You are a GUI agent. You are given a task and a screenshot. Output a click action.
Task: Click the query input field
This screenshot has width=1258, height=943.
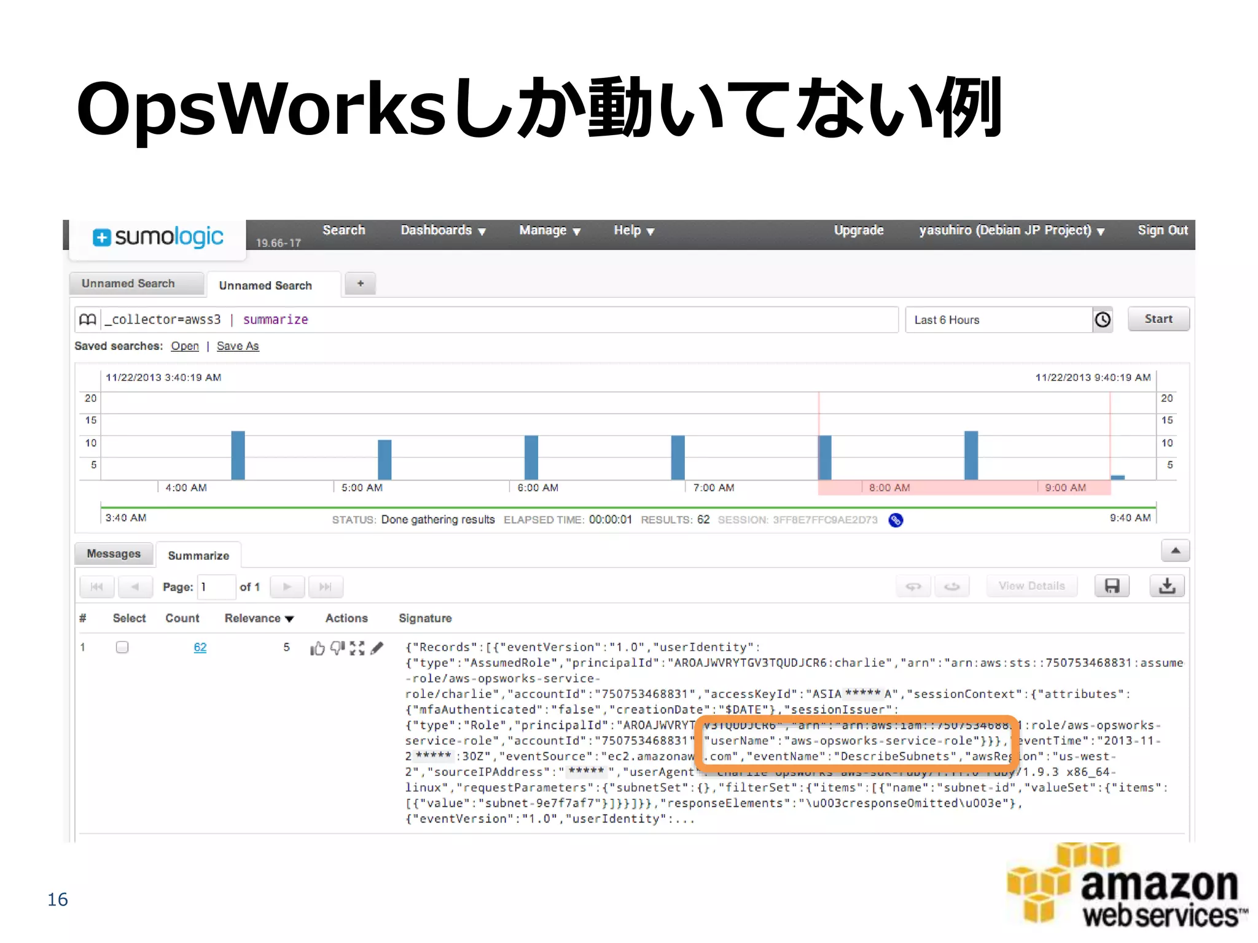tap(501, 320)
